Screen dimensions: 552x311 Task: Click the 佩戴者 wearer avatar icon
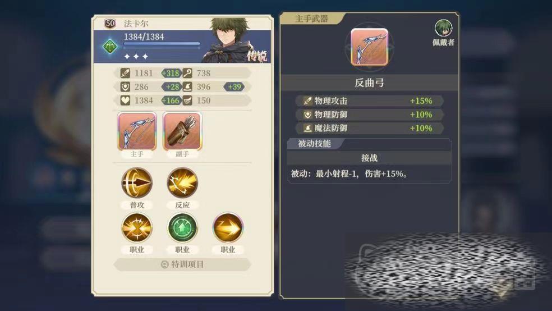click(x=443, y=28)
